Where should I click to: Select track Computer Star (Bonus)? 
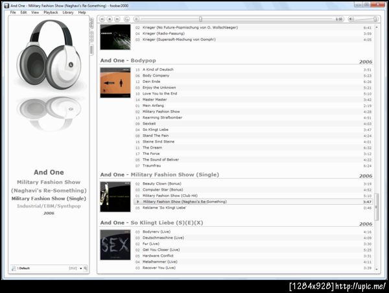[253, 189]
